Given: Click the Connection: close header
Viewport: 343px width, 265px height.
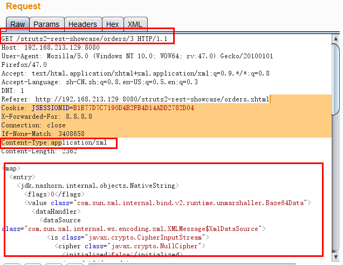Looking at the screenshot, I should (33, 125).
